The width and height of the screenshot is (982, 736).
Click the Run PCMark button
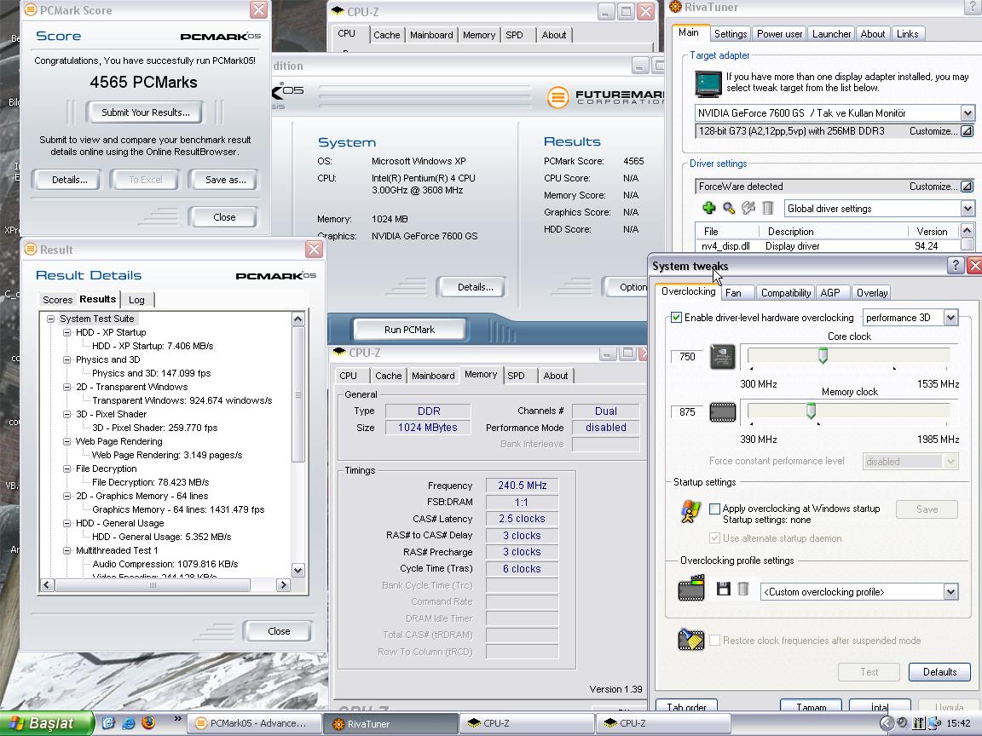(x=409, y=329)
